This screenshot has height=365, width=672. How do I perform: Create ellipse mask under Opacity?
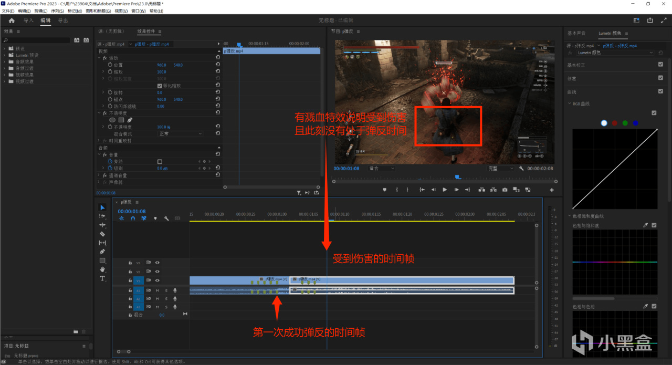(x=112, y=120)
